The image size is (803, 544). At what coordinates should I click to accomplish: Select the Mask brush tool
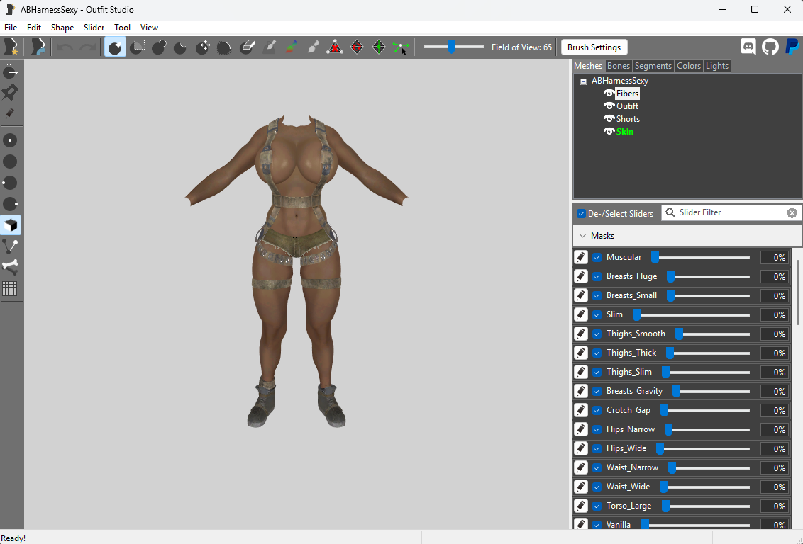pos(137,47)
